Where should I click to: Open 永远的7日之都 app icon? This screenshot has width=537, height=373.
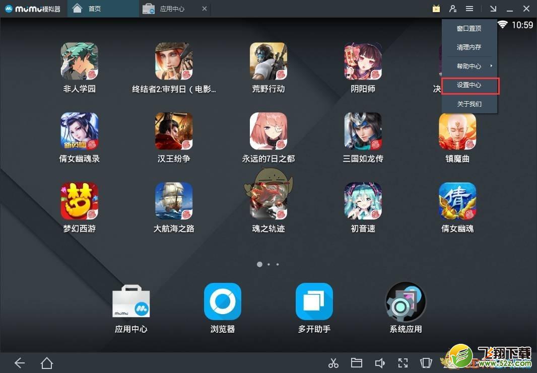point(268,131)
